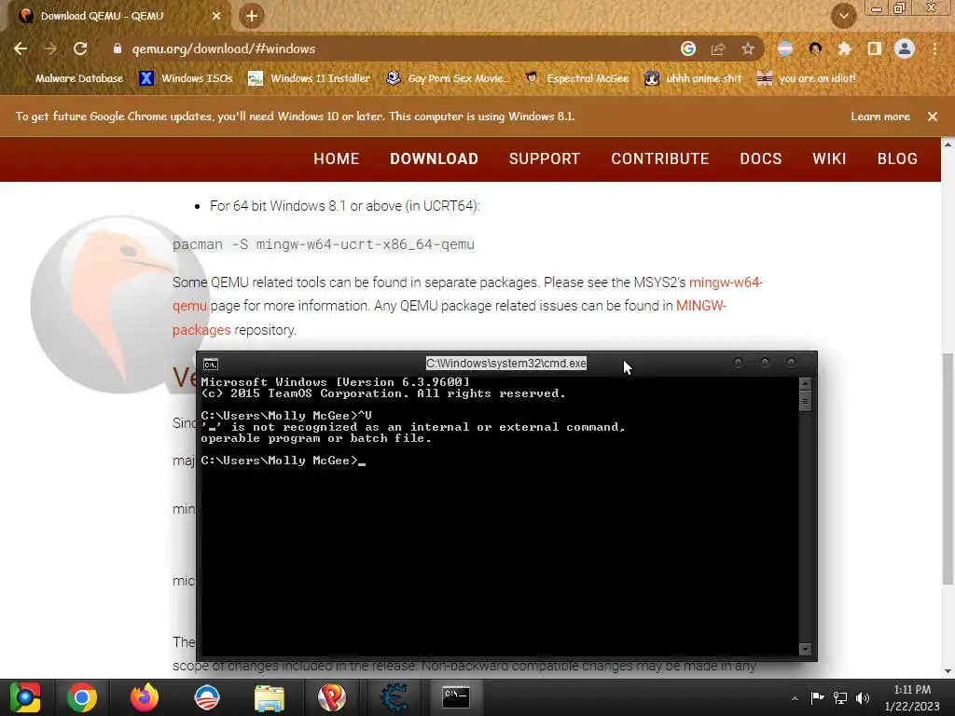Go forward using the browser forward arrow
The image size is (955, 716).
(50, 48)
